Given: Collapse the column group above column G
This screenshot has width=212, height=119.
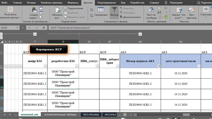Looking at the screenshot, I should 35,34.
